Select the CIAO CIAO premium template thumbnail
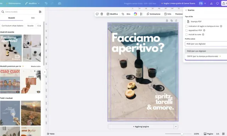 (x=10, y=81)
